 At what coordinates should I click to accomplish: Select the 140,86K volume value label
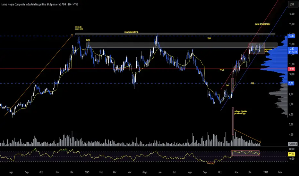[x=293, y=144]
